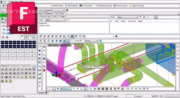Toggle the highlighted shaded-with-lines sphere button
The image size is (180, 98).
(x=64, y=41)
